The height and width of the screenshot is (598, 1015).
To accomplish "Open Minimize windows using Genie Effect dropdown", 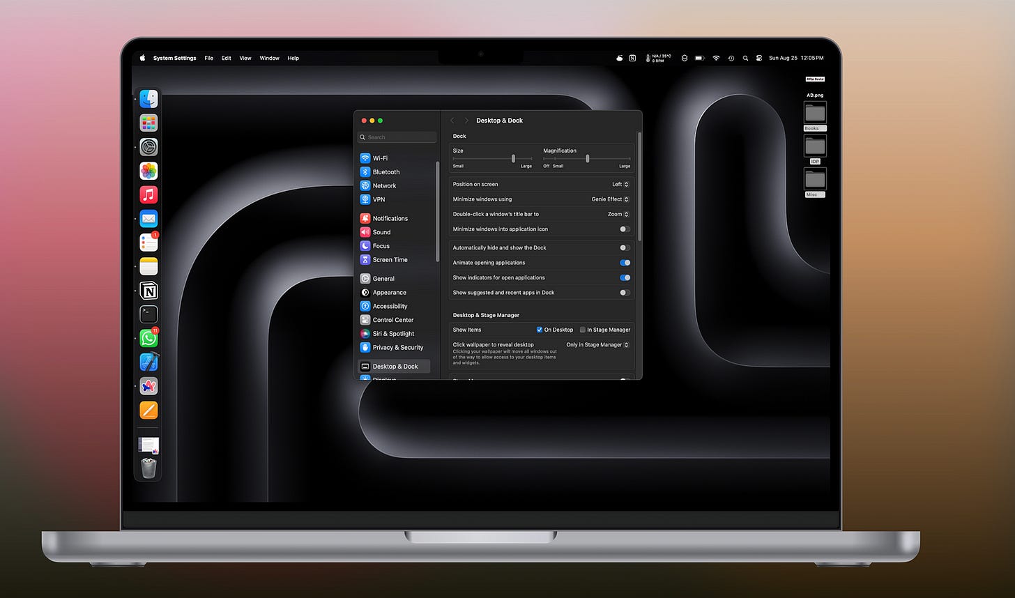I will 610,199.
